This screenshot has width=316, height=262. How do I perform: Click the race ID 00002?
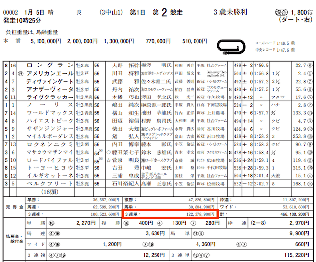click(10, 13)
